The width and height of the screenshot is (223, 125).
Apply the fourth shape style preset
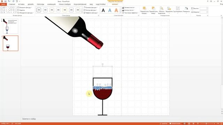point(58,10)
